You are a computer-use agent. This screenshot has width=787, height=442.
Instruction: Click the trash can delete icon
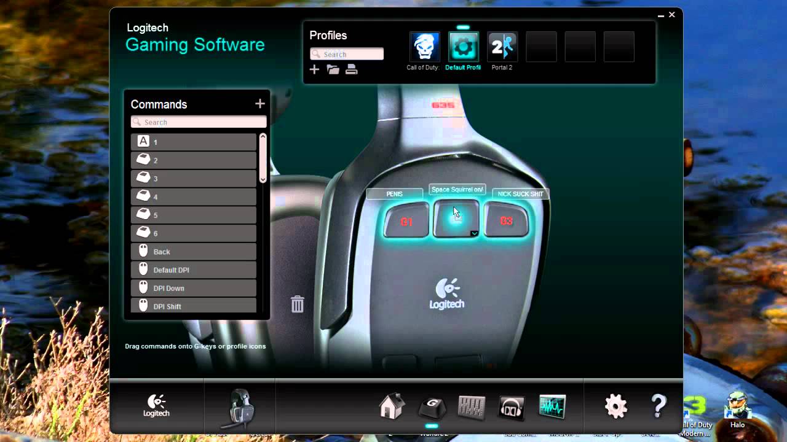click(298, 304)
